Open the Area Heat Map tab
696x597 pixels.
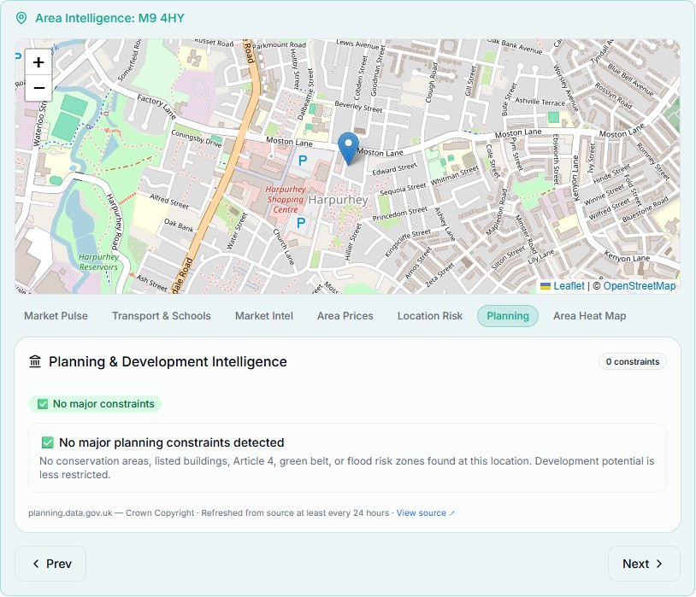pyautogui.click(x=590, y=316)
